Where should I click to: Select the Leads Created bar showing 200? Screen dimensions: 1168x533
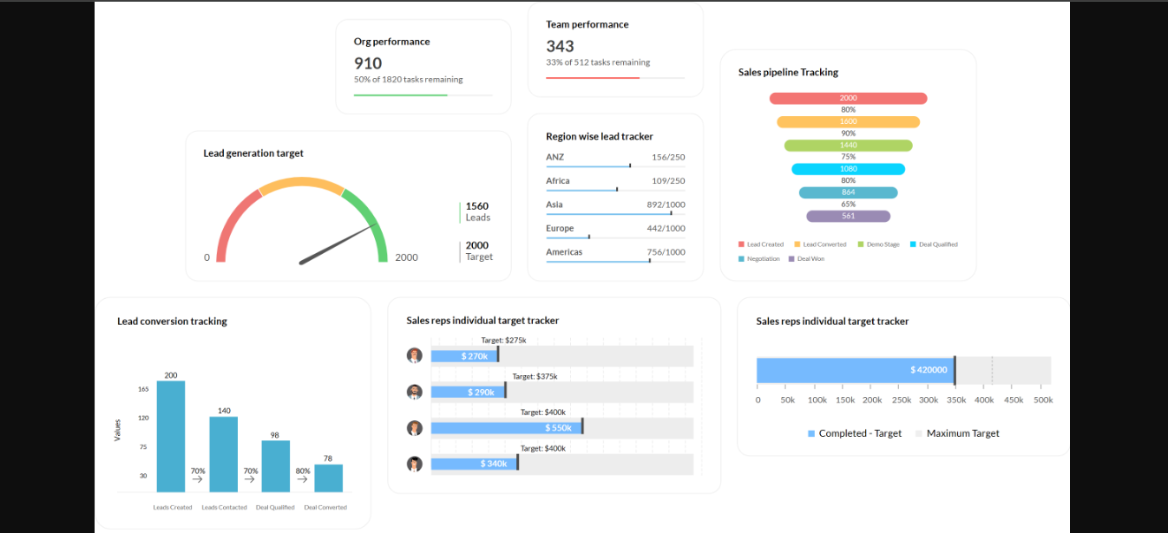pyautogui.click(x=171, y=436)
